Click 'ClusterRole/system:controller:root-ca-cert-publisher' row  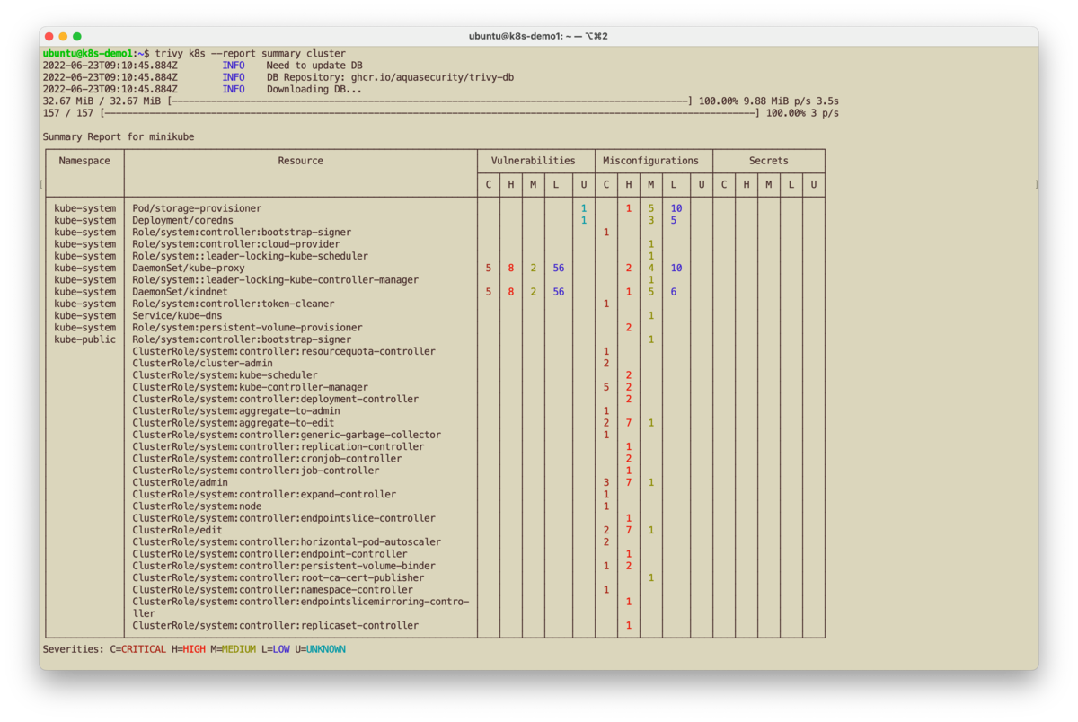point(278,577)
